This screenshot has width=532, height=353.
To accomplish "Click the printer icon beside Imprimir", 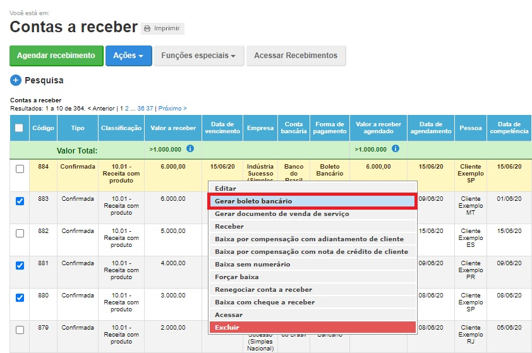I will tap(147, 28).
